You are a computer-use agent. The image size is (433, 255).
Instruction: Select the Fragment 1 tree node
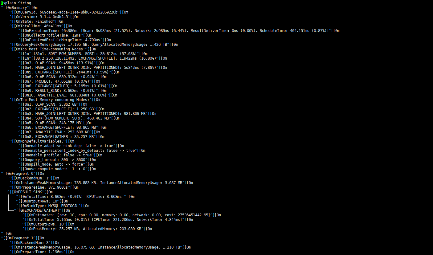pos(22,238)
